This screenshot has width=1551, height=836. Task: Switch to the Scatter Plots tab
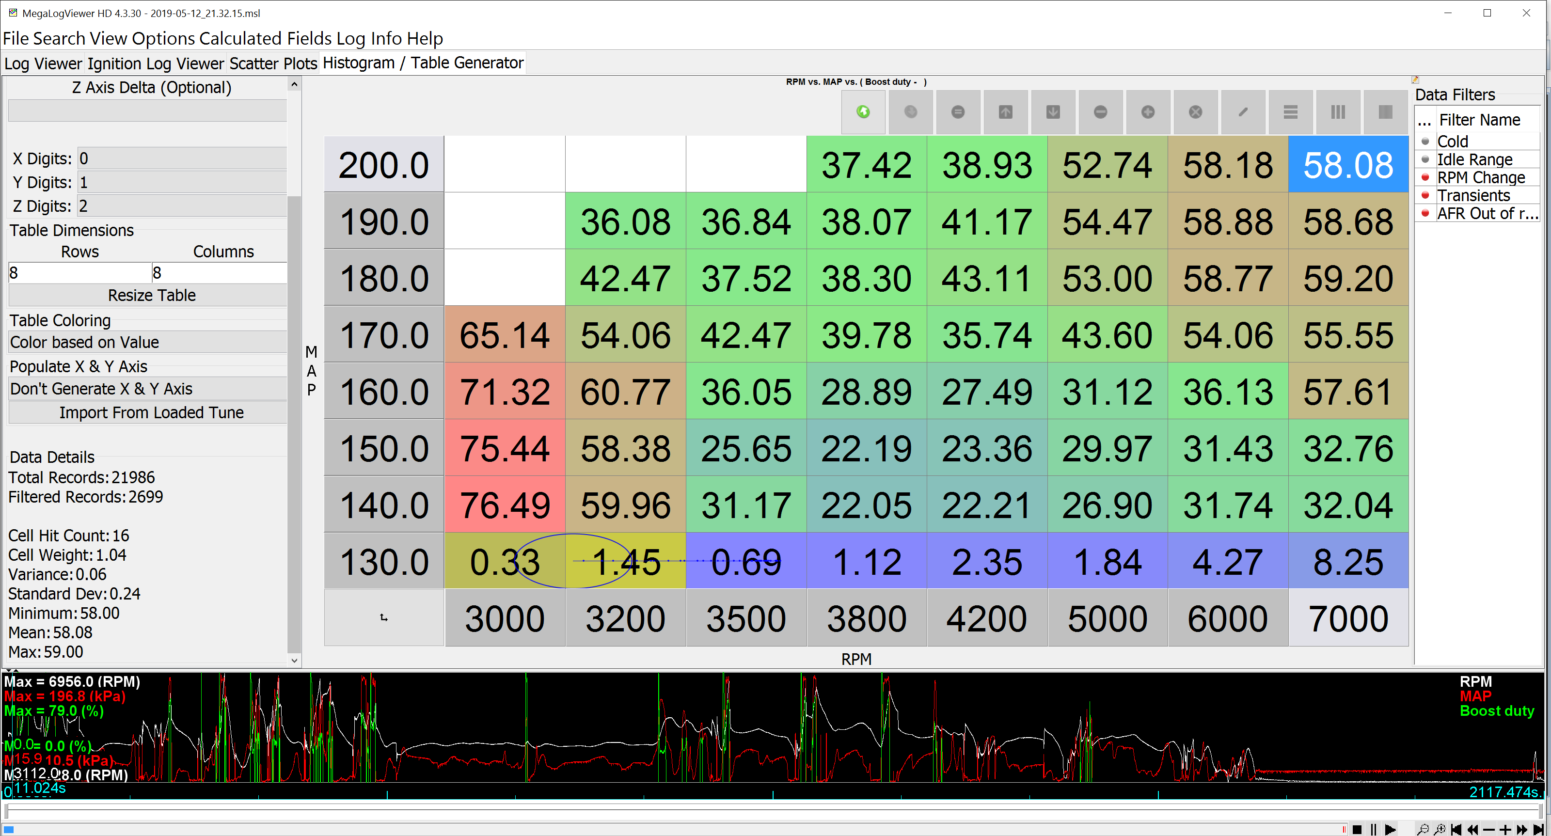coord(273,63)
